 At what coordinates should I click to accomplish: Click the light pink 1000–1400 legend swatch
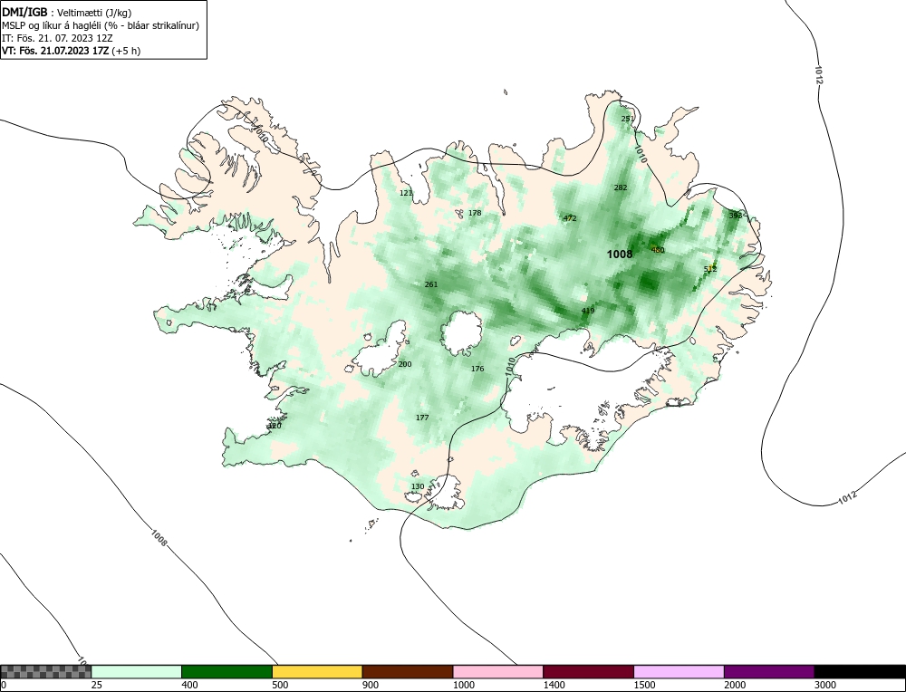[x=498, y=672]
